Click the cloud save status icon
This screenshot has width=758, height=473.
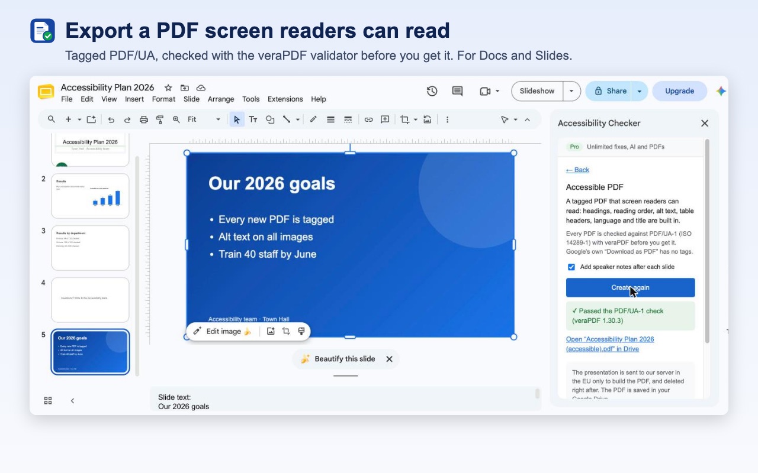(201, 88)
